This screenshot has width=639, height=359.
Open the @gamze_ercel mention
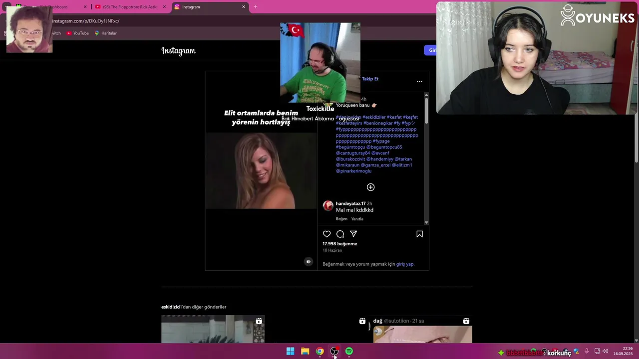(x=375, y=165)
